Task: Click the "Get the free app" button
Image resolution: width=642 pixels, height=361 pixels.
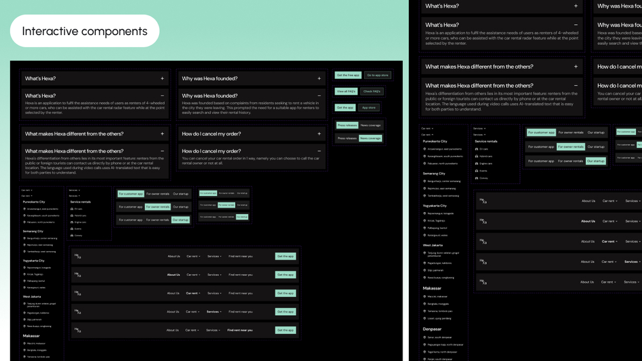Action: (x=348, y=75)
